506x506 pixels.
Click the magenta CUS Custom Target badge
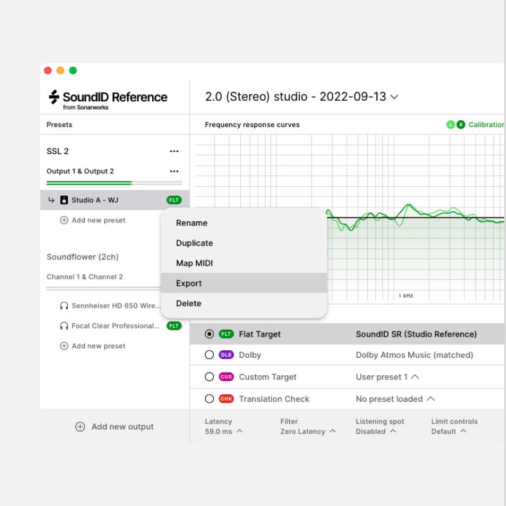226,377
